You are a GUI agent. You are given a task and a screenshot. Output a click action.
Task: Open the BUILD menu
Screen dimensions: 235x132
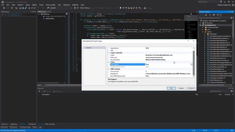point(28,5)
